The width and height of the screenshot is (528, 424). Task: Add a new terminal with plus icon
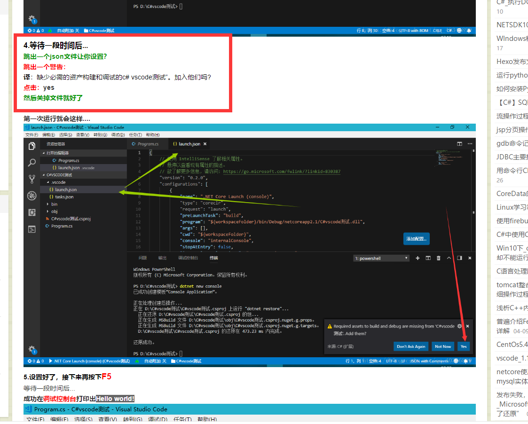point(418,259)
